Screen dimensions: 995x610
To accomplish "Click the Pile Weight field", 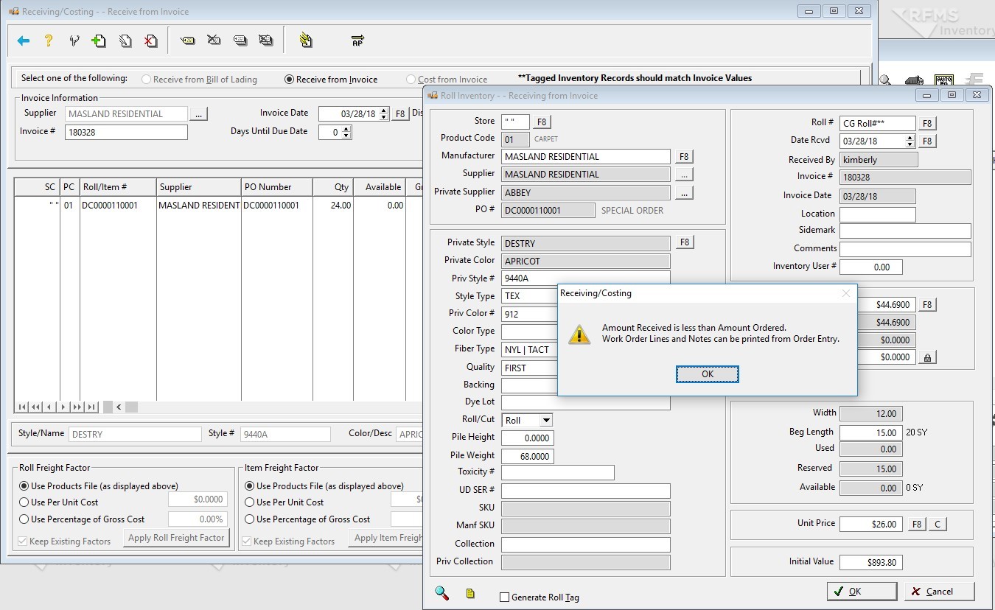I will point(528,457).
